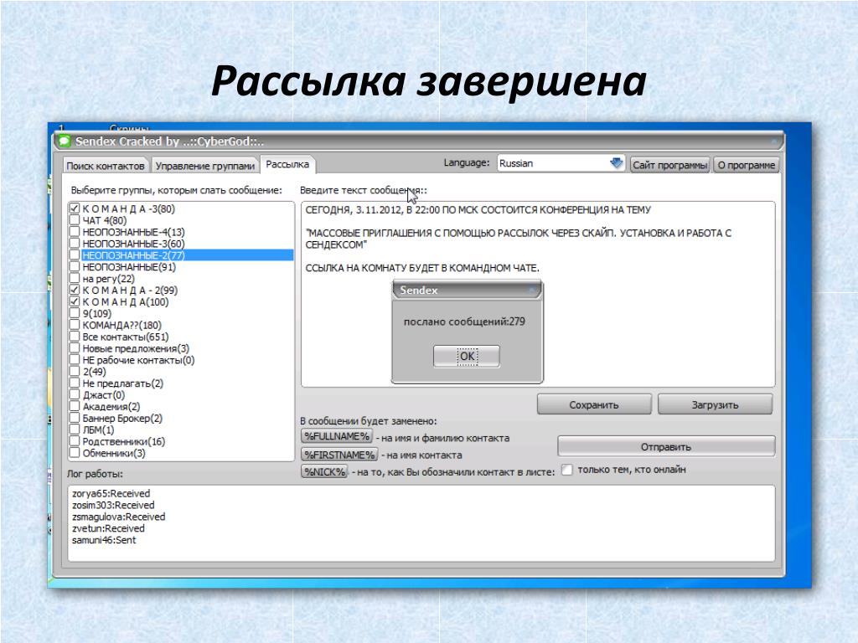Check ЧАТ 4(80) group
Screen dimensions: 858x643
coord(75,220)
